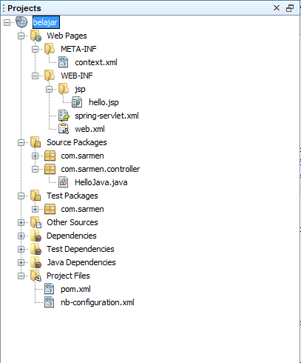Select web.xml file name
The image size is (301, 363).
point(89,129)
